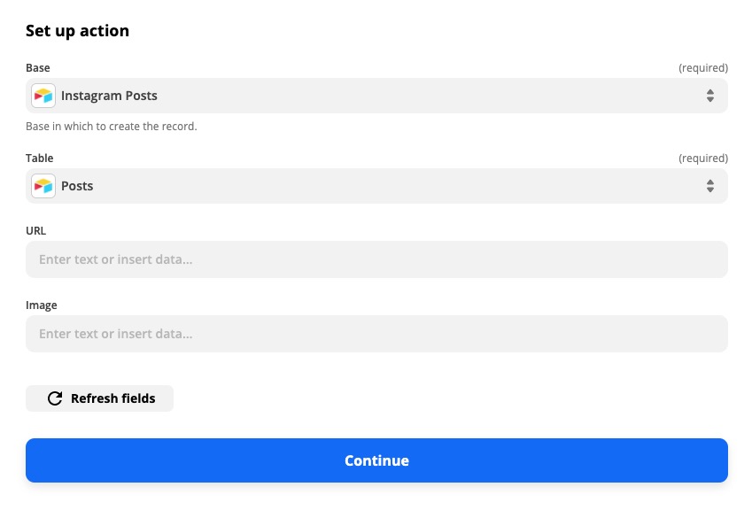This screenshot has height=510, width=752.
Task: Click the required tag beside Base
Action: [703, 68]
